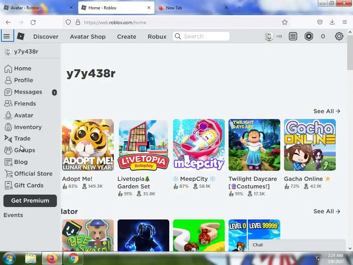Click the Friends icon in sidebar
This screenshot has height=265, width=353.
[x=8, y=104]
